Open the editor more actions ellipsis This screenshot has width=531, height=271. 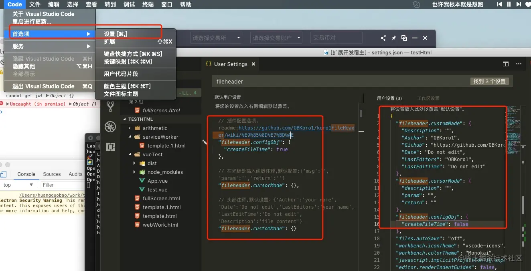pyautogui.click(x=519, y=64)
